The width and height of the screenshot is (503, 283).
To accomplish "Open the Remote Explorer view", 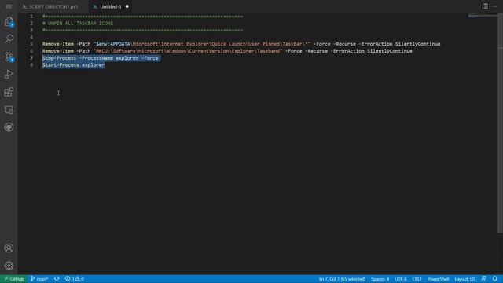I will tap(9, 110).
